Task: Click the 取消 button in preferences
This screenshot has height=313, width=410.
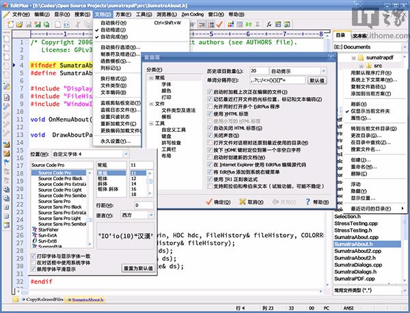Action: coord(251,202)
